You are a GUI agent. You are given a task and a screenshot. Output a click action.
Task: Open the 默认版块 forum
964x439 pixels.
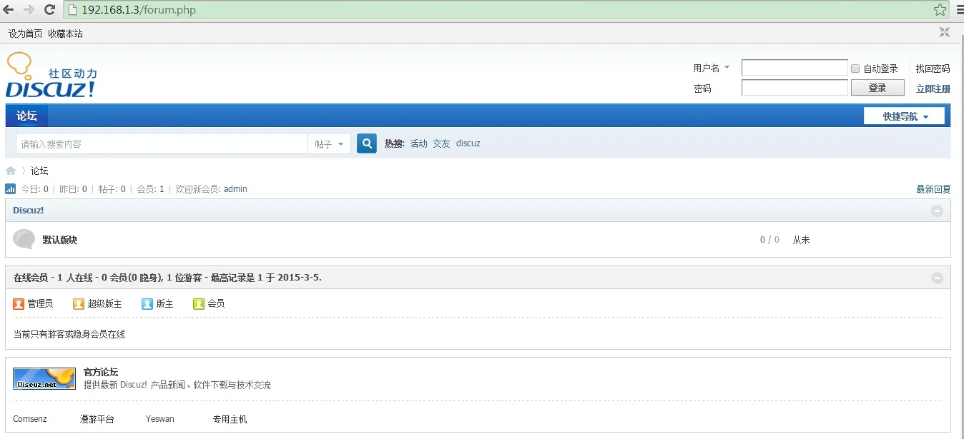[60, 240]
